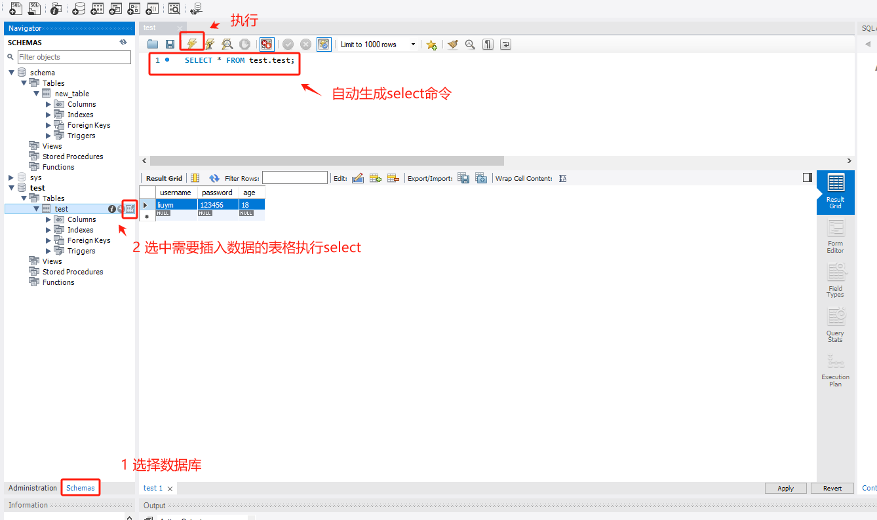Toggle the autocommit mode button
This screenshot has height=520, width=877.
324,44
